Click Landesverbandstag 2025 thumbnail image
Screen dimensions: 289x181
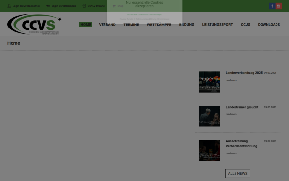coord(210,82)
